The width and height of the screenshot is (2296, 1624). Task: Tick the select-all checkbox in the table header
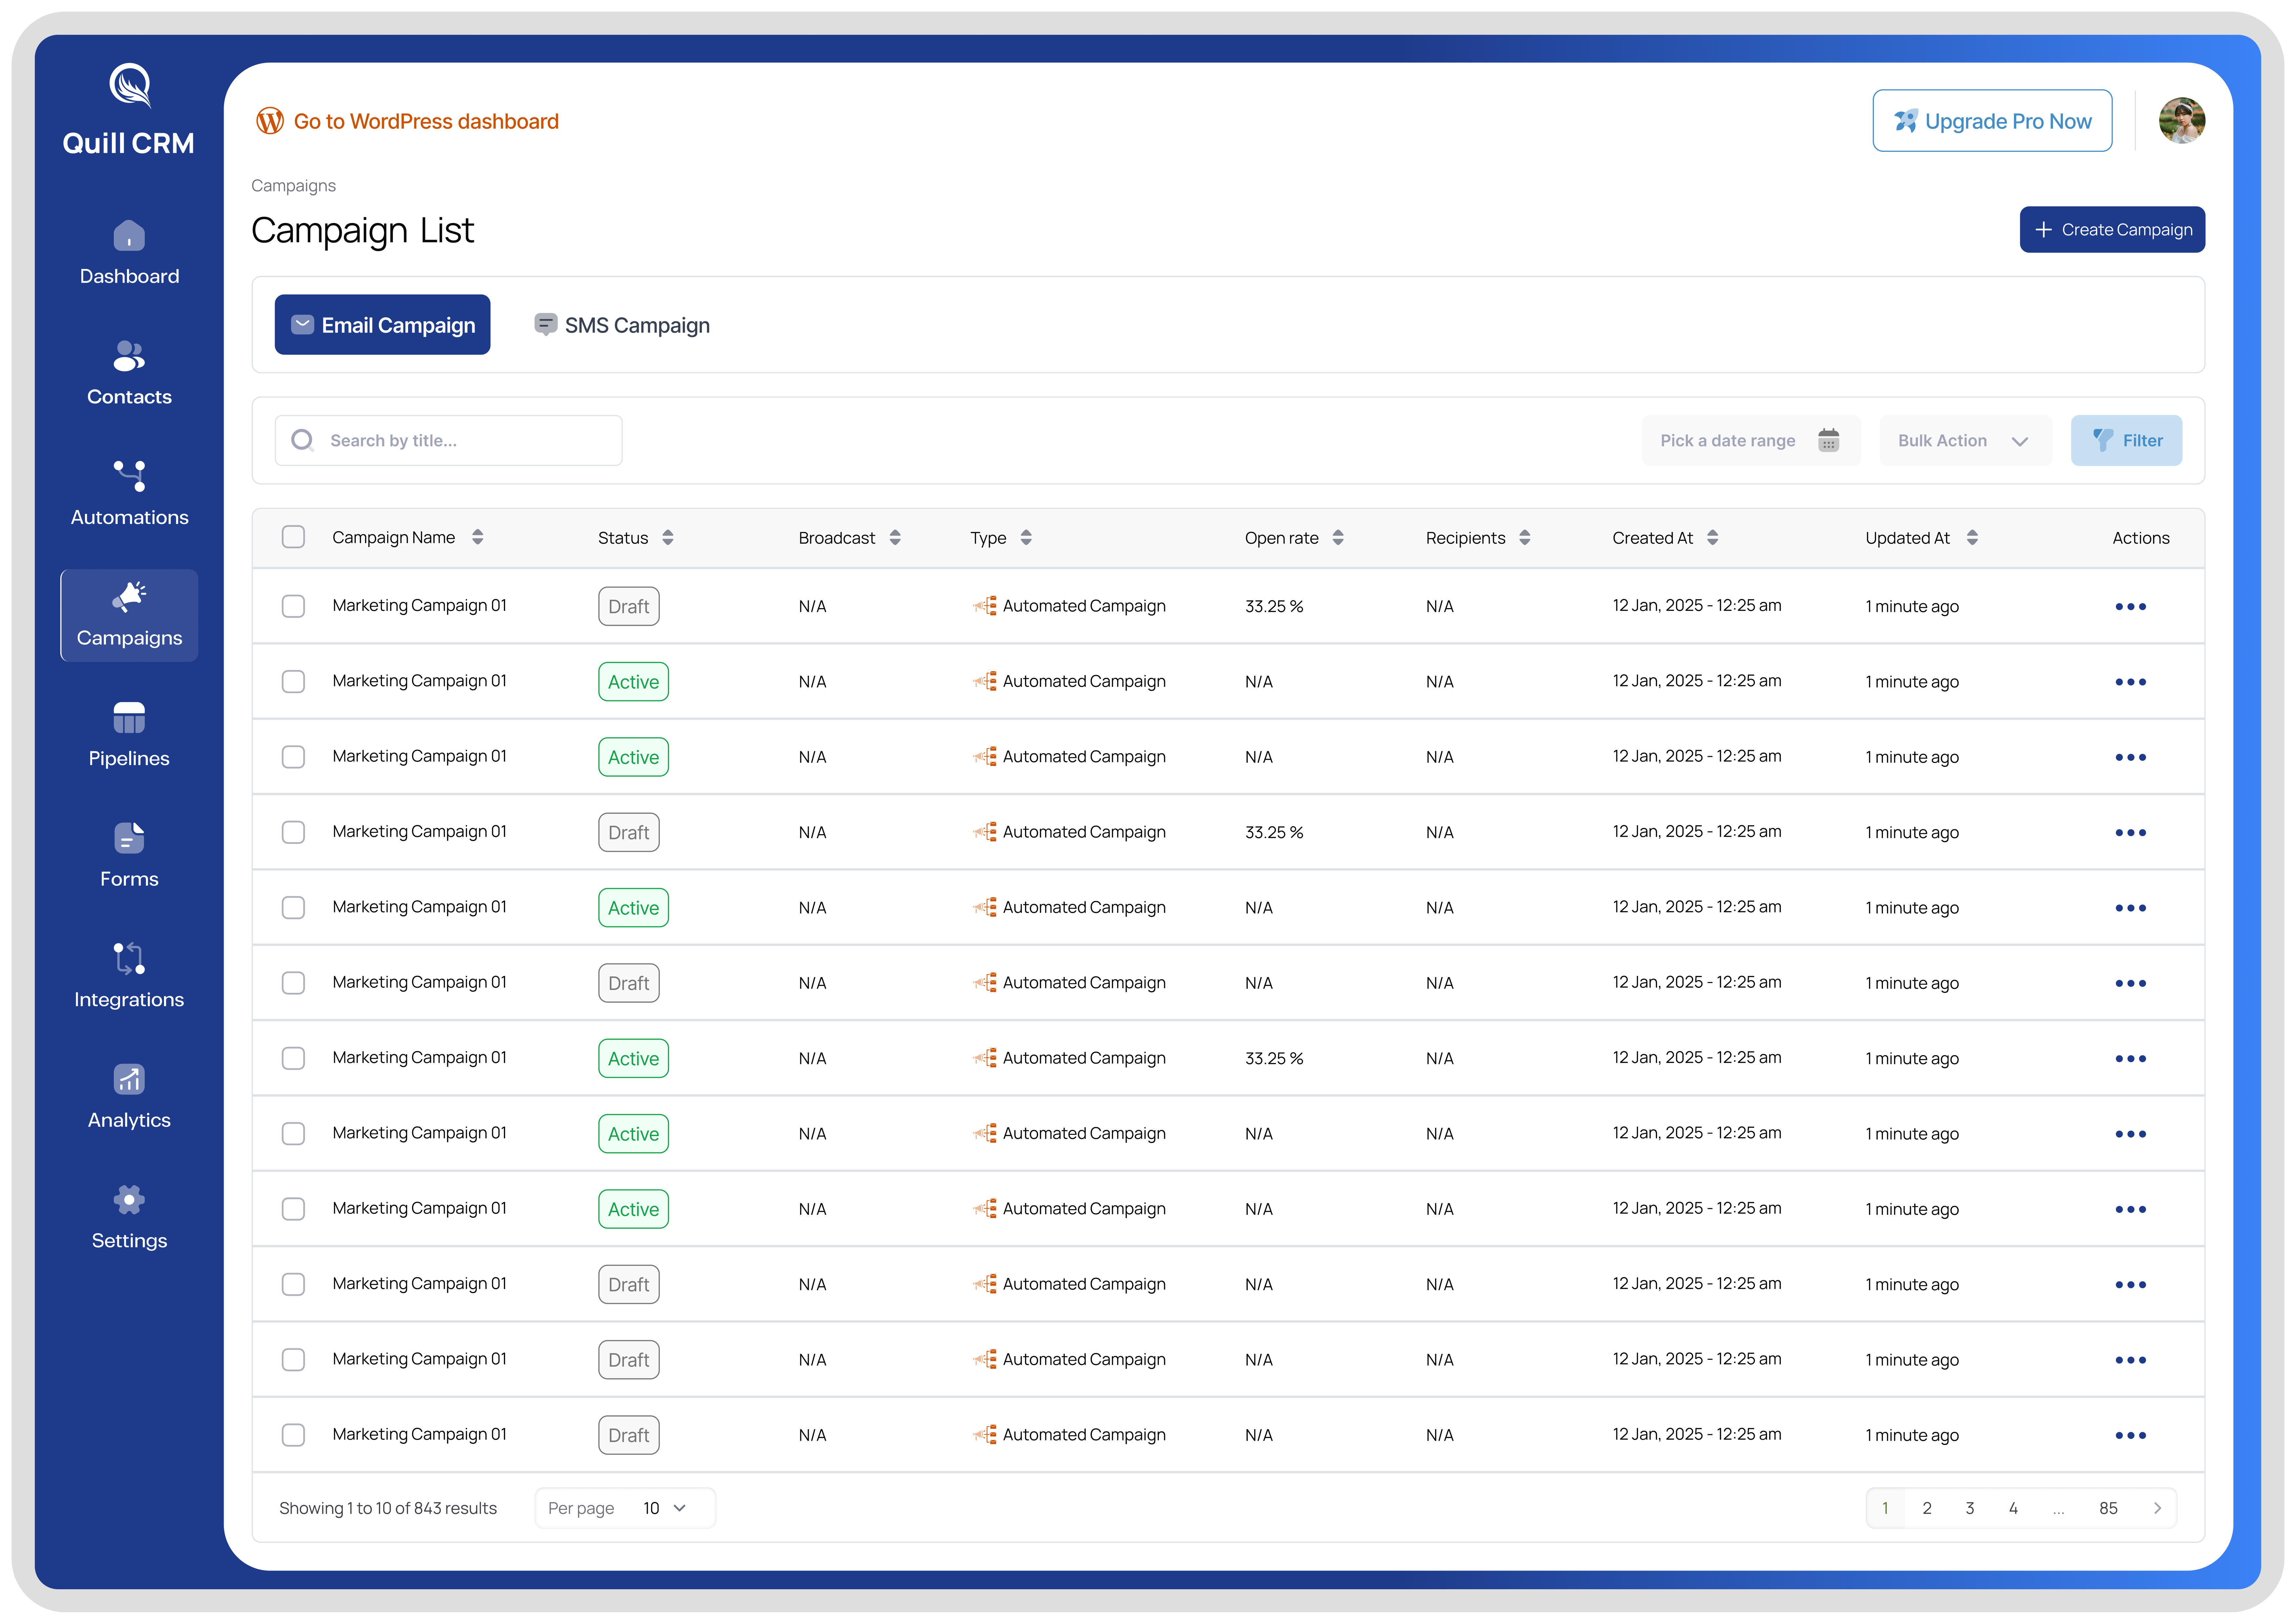point(293,537)
